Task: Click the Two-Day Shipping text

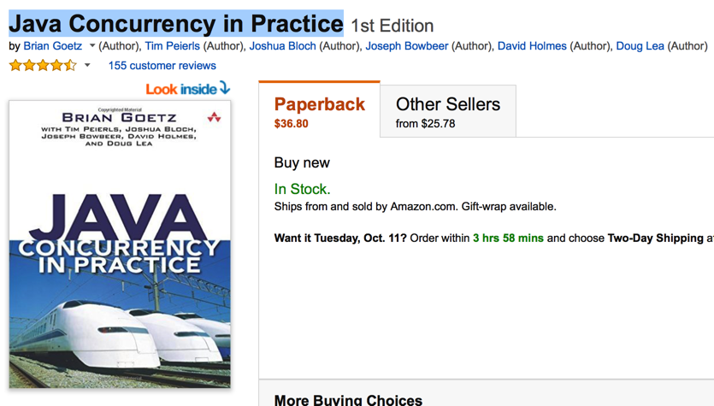Action: [x=655, y=238]
